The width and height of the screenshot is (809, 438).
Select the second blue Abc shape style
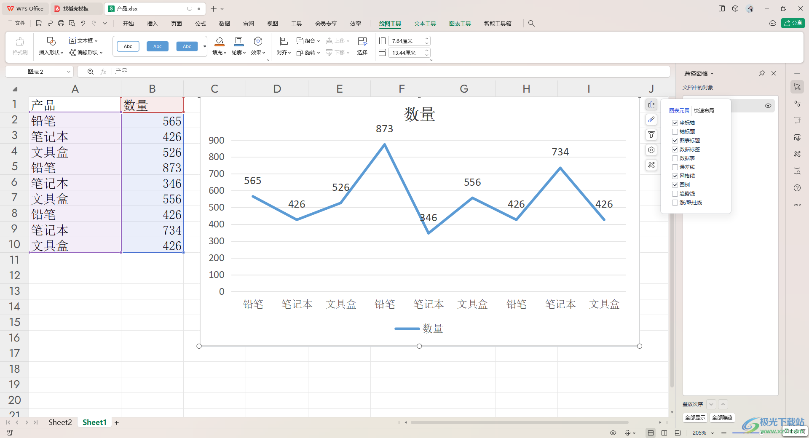157,46
